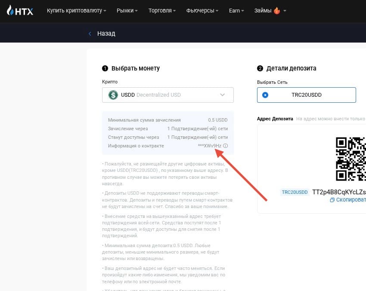Open the Торговля menu
The width and height of the screenshot is (366, 291).
coord(162,10)
